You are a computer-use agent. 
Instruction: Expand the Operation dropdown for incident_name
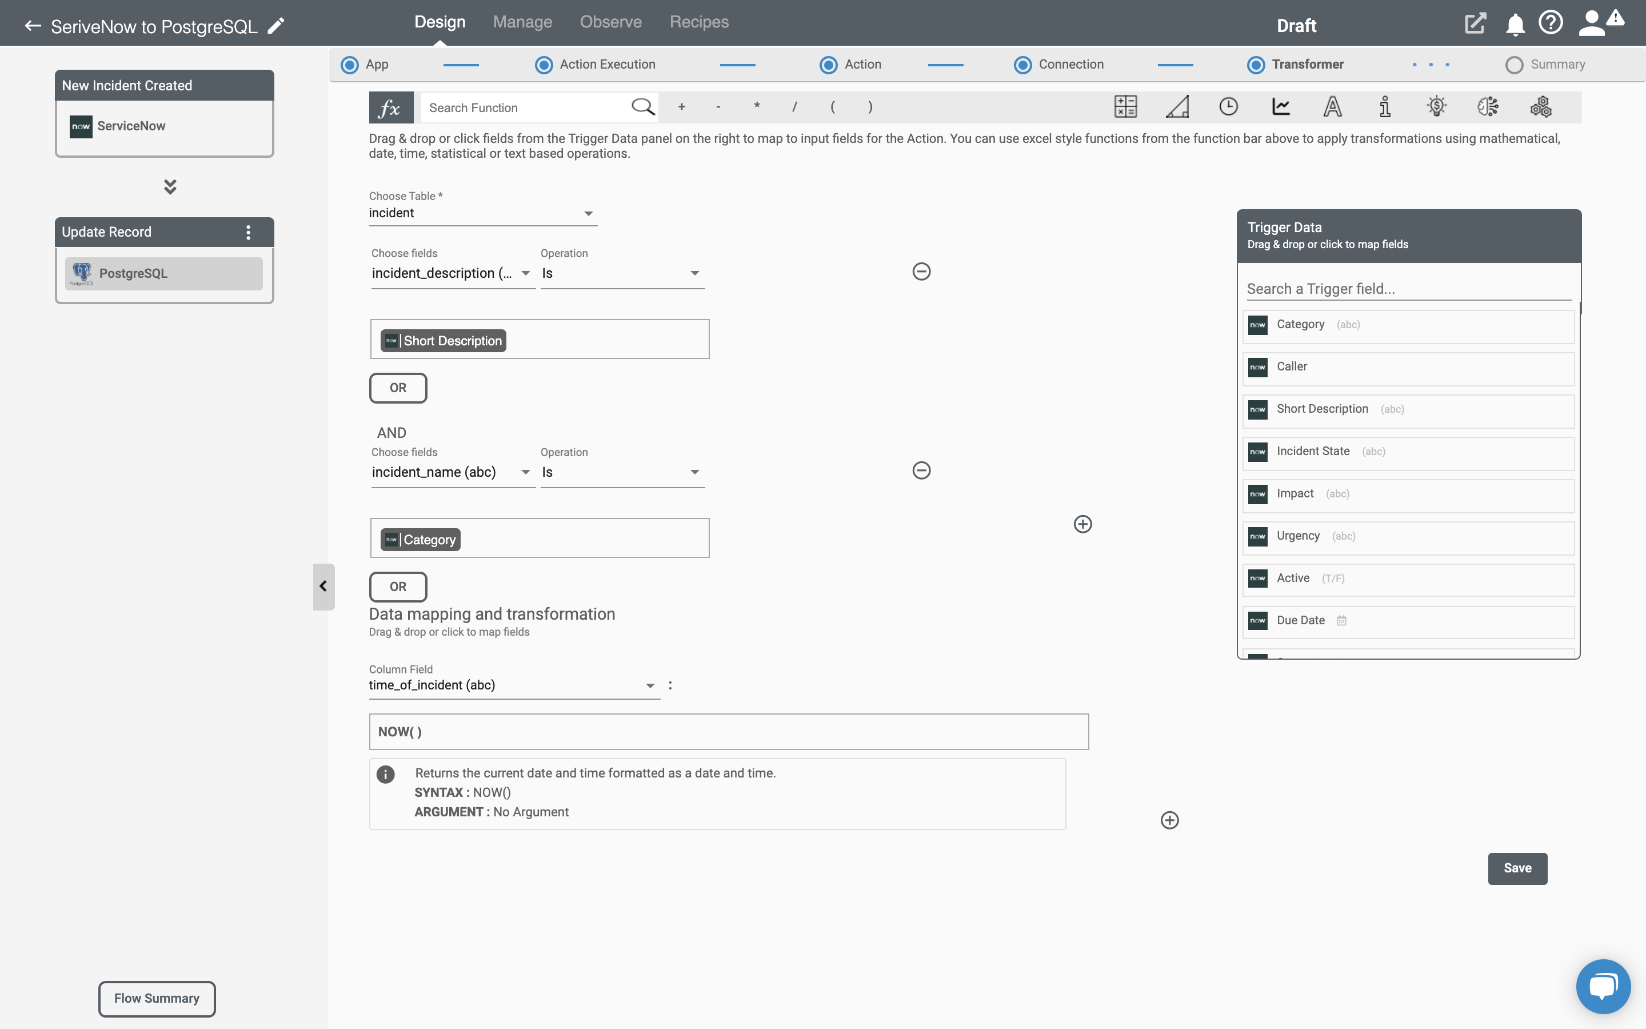point(693,472)
